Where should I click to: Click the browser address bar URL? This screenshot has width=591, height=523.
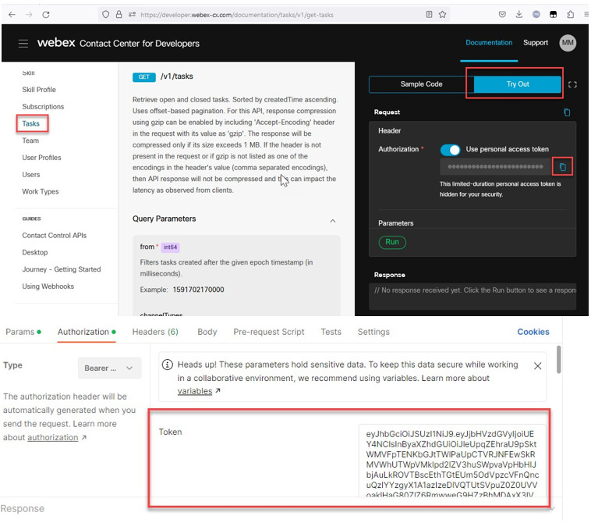tap(237, 15)
